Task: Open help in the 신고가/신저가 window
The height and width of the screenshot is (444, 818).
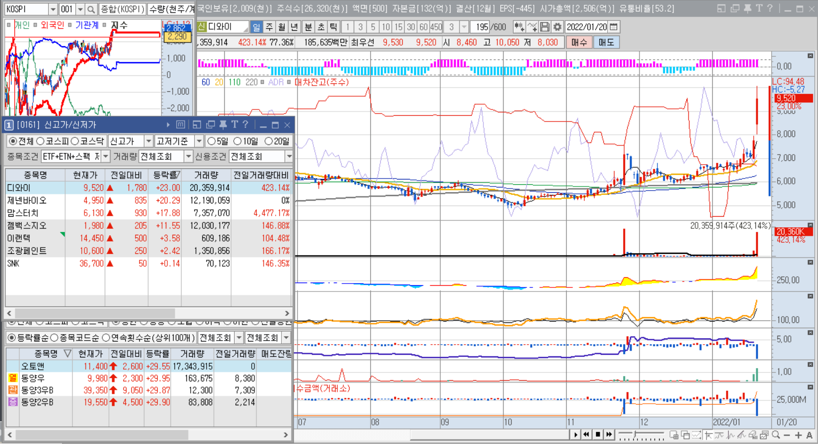Action: [245, 125]
